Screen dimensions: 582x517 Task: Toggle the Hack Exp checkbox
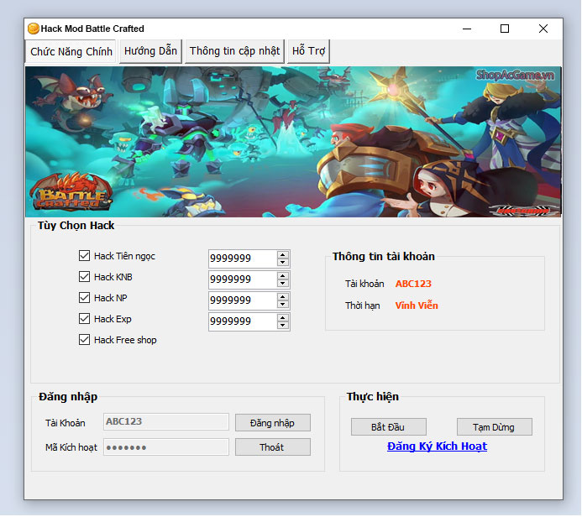[84, 319]
